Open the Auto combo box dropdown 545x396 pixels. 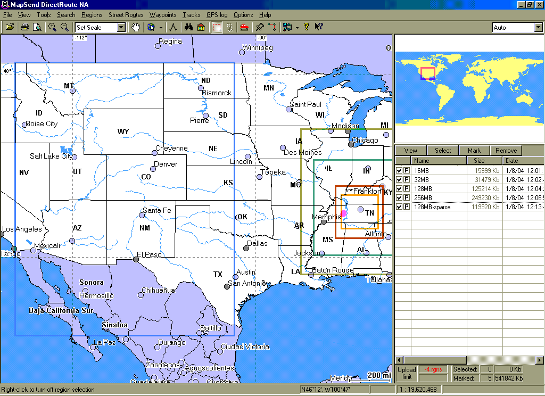click(539, 28)
